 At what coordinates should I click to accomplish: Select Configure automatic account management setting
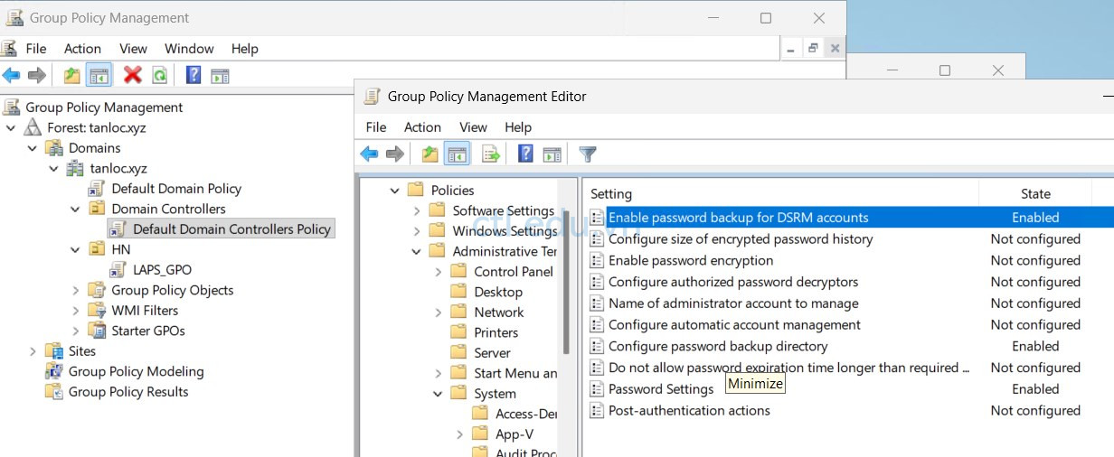pos(850,325)
